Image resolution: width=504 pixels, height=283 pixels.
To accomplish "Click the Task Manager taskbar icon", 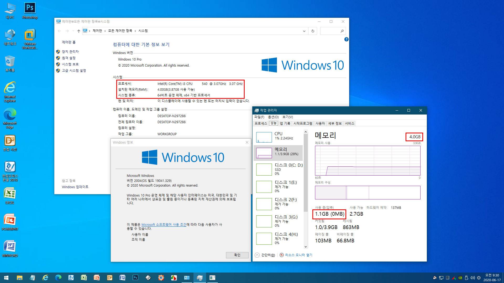I will pos(199,278).
